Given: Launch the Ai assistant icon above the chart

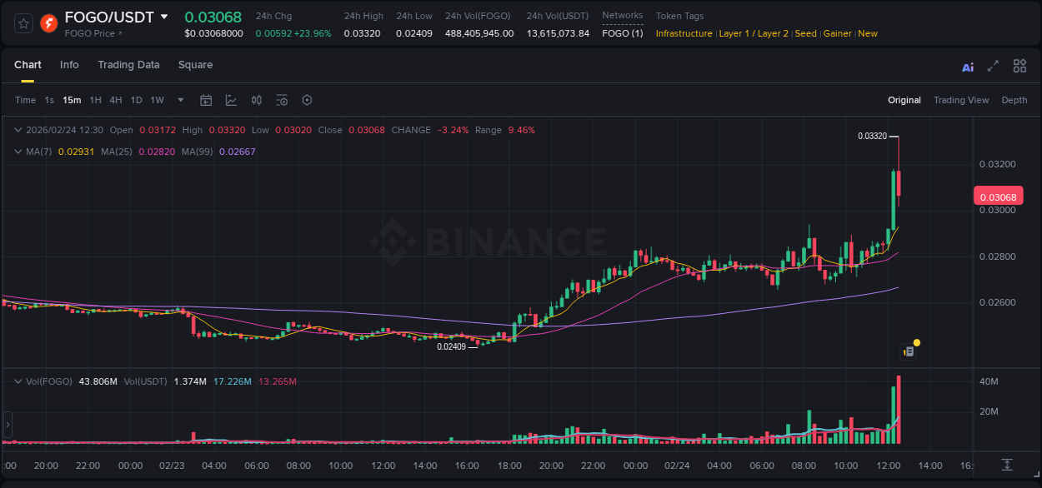Looking at the screenshot, I should point(968,66).
